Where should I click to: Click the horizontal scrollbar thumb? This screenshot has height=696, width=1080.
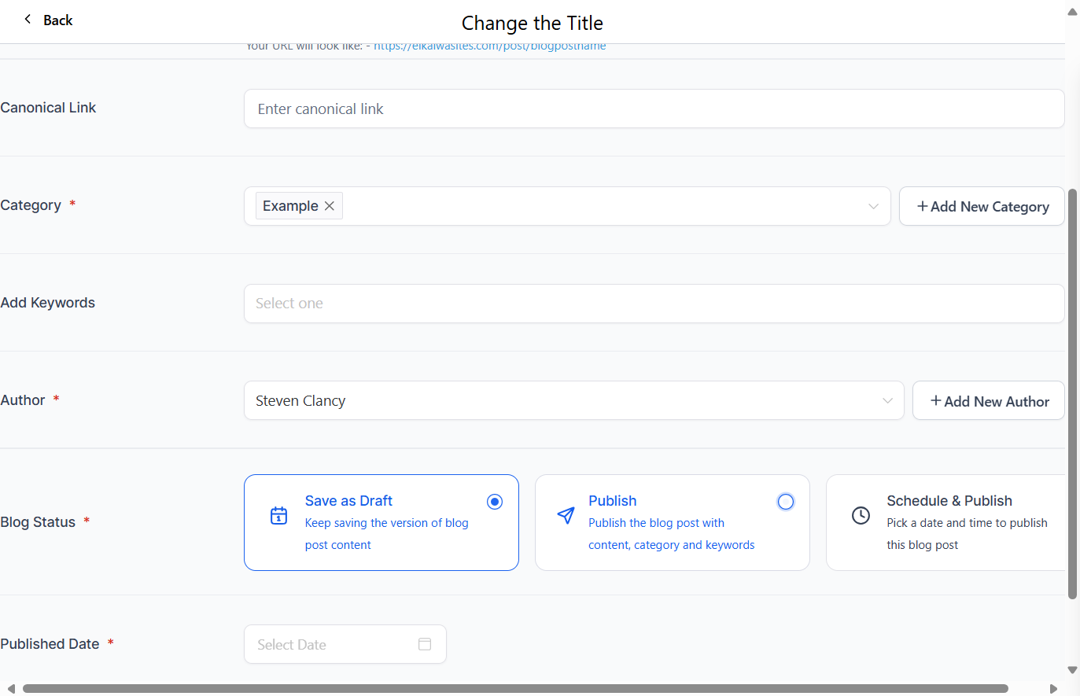[x=515, y=689]
